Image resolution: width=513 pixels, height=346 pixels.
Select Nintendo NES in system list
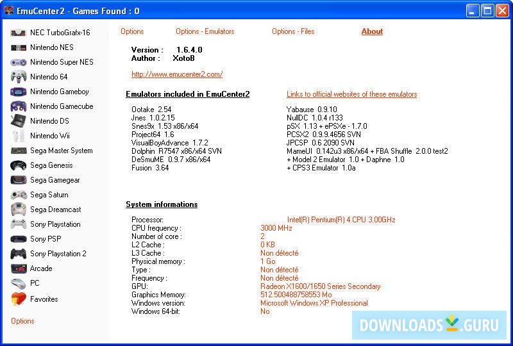click(x=52, y=47)
